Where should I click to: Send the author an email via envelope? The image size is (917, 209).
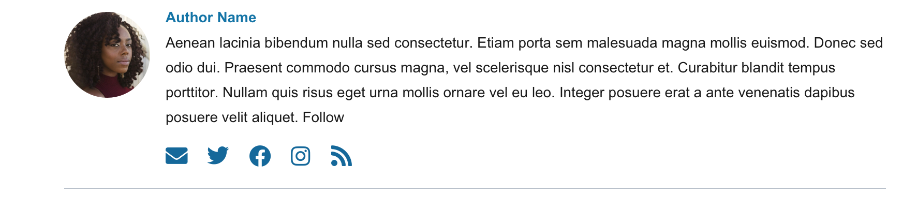(176, 156)
